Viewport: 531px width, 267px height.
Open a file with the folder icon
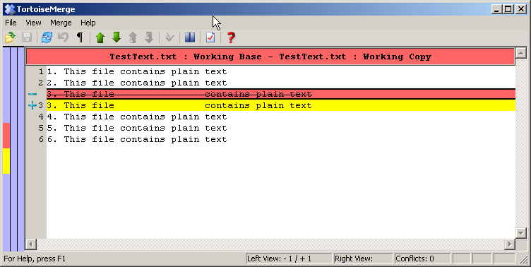click(10, 37)
